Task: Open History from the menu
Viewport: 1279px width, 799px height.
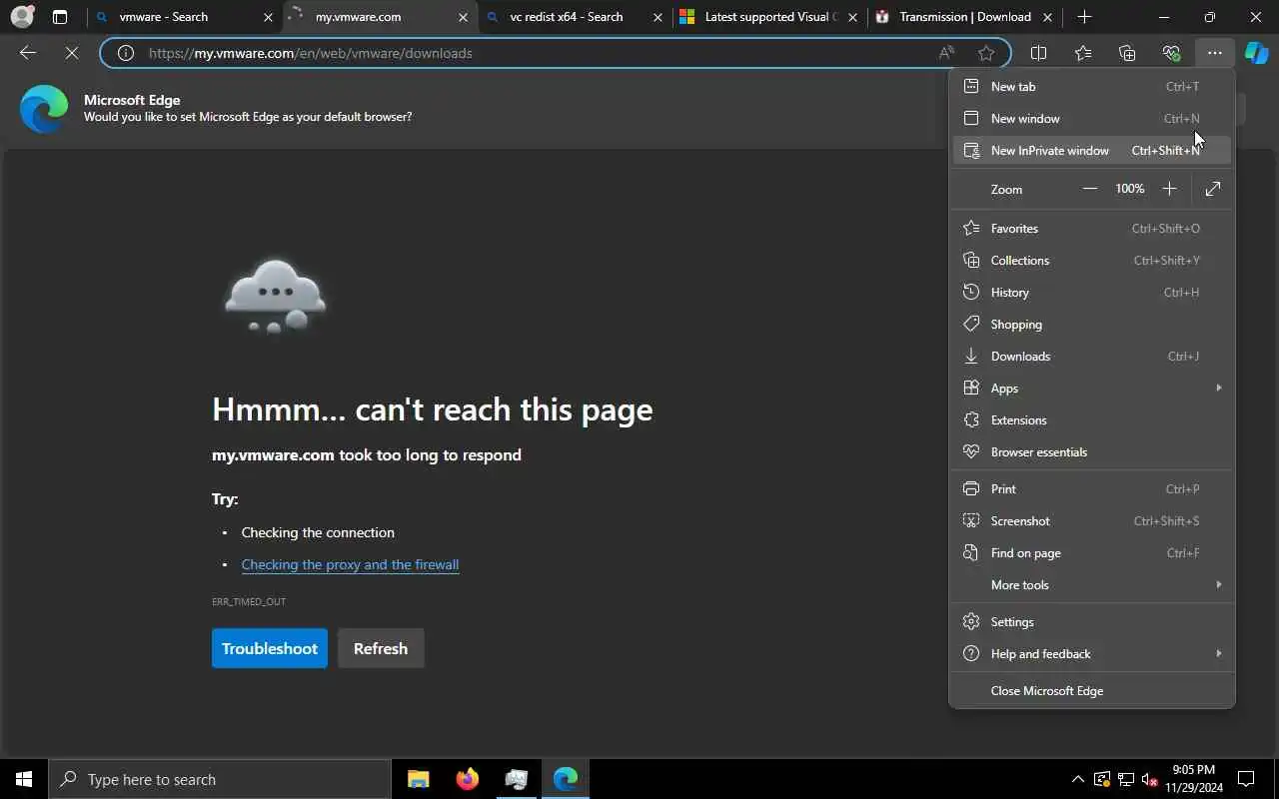Action: [x=1091, y=293]
